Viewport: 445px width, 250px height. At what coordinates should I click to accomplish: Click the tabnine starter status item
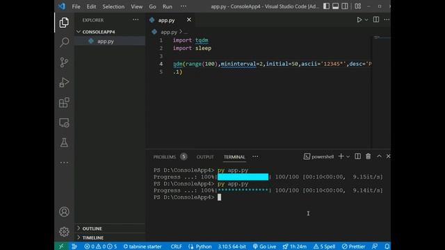click(142, 247)
